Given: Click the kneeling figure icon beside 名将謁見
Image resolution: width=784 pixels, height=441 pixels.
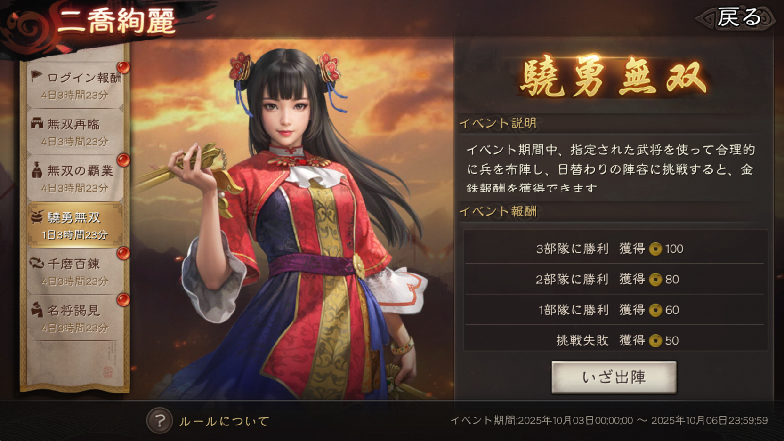Looking at the screenshot, I should click(x=37, y=310).
